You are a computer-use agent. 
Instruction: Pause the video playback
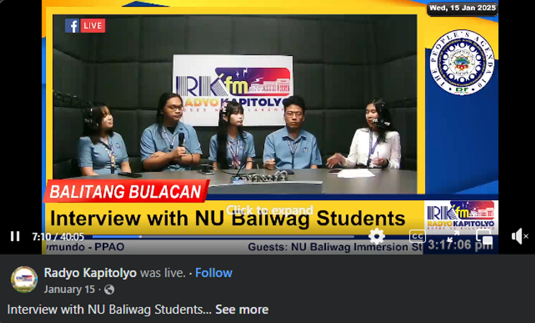coord(15,236)
